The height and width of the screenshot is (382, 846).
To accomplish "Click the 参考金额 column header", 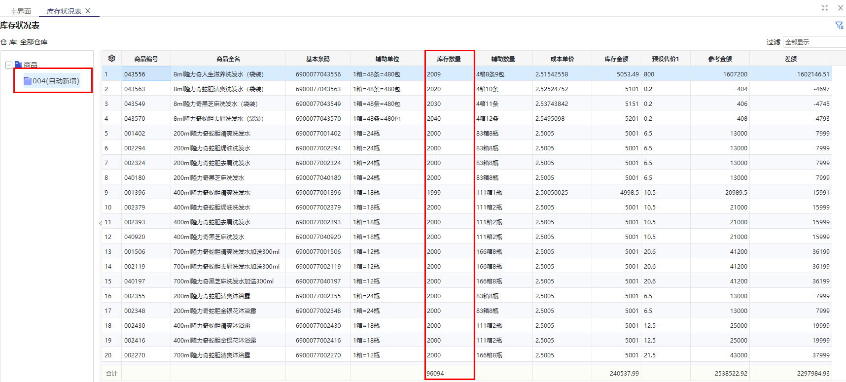I will (720, 59).
